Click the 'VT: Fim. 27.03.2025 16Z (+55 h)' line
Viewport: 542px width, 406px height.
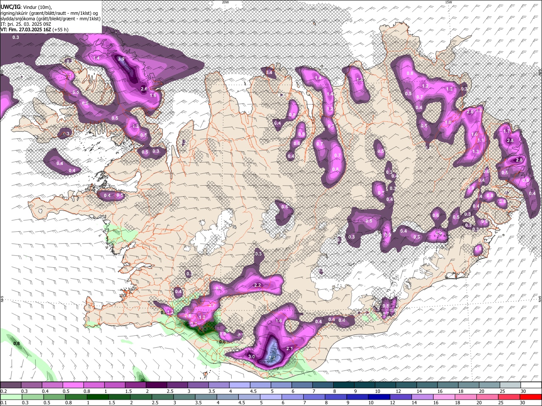pos(34,30)
